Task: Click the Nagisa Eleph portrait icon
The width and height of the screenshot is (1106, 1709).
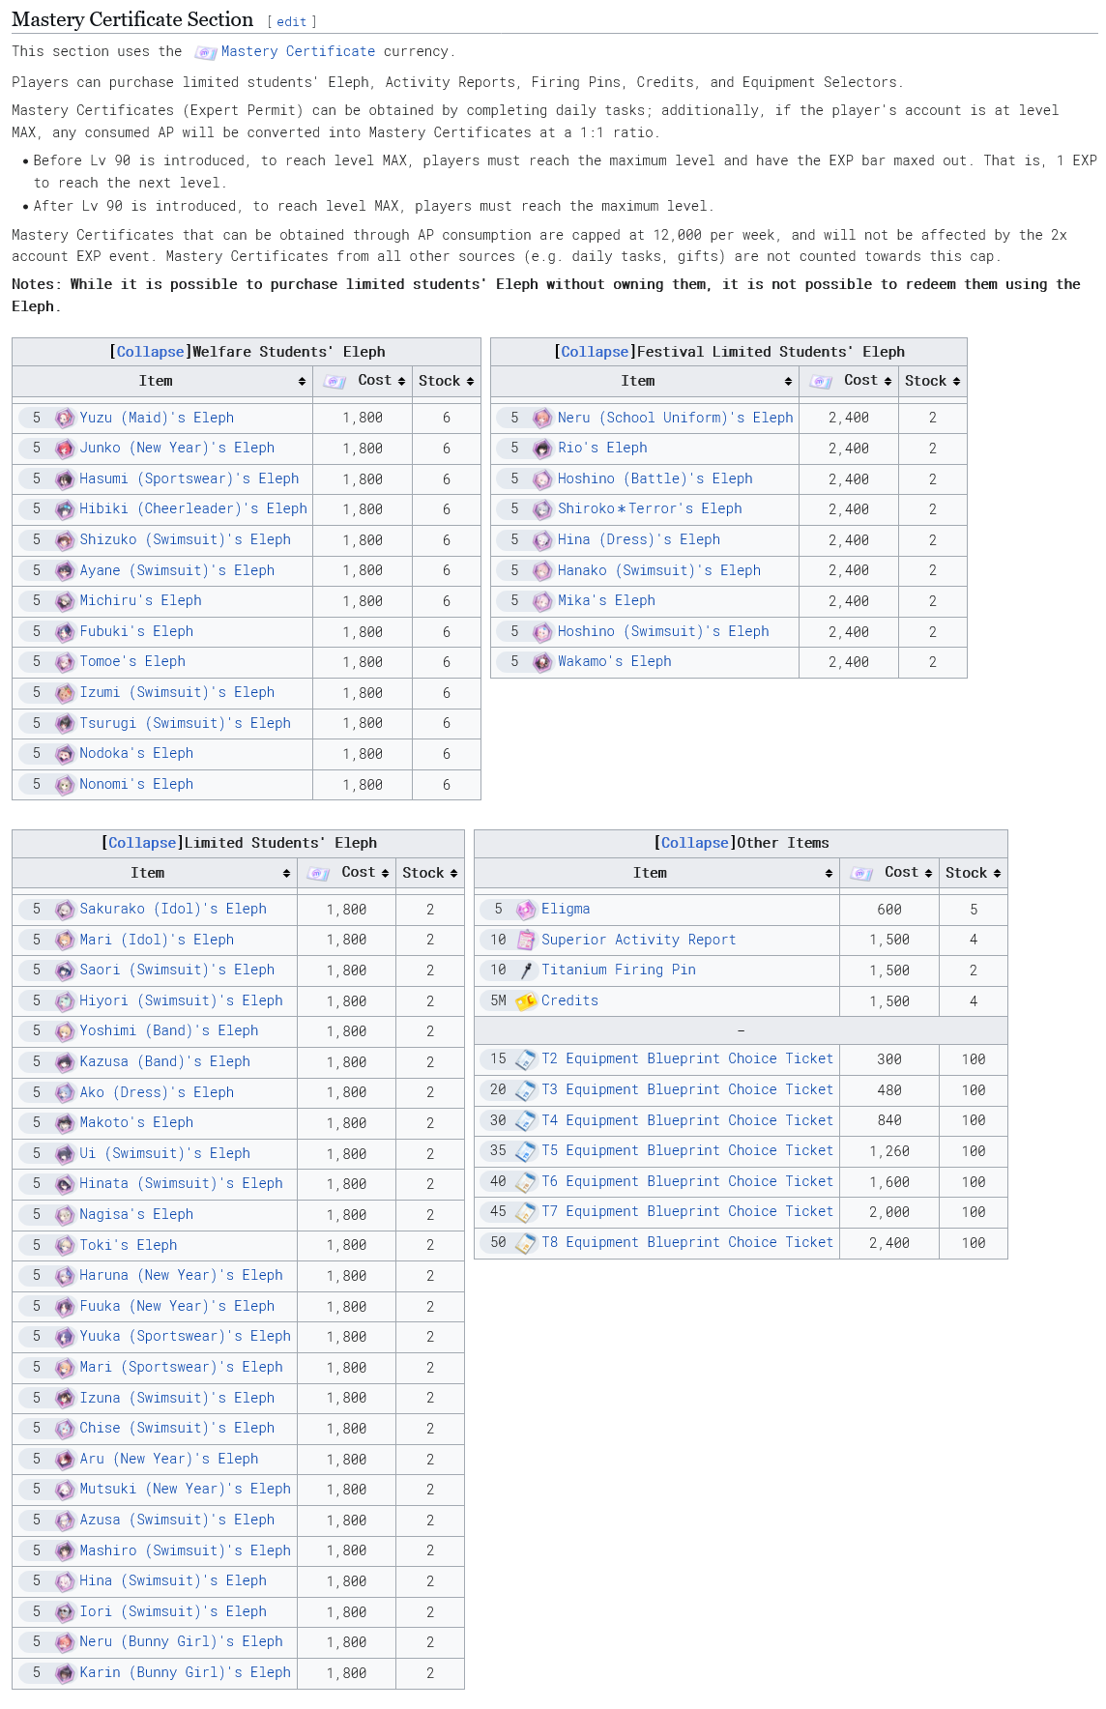Action: tap(65, 1215)
